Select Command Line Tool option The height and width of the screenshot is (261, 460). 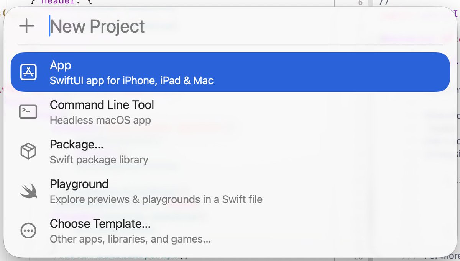pos(230,112)
